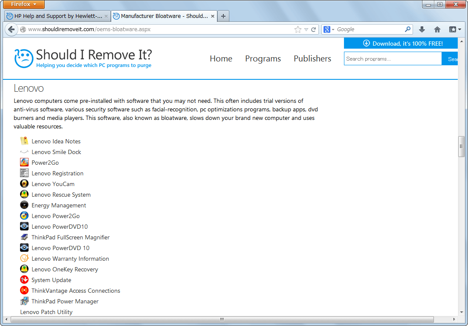Screen dimensions: 468x326
Task: Open the Lenovo Warranty Information link
Action: pos(70,259)
